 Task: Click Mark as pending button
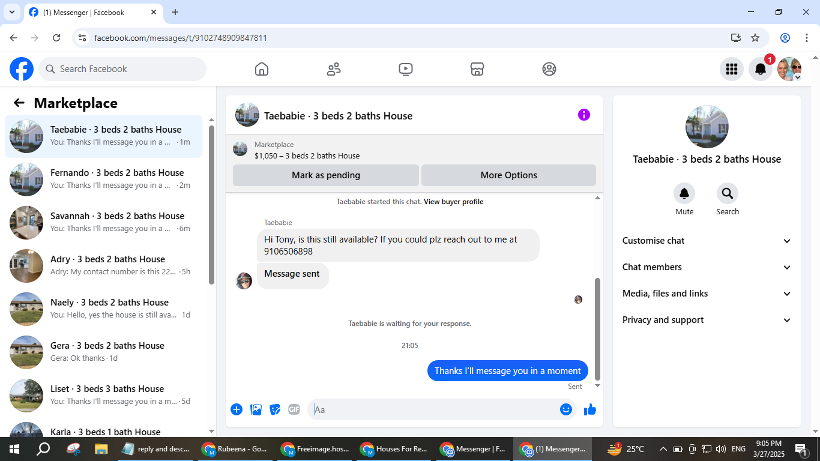click(326, 175)
